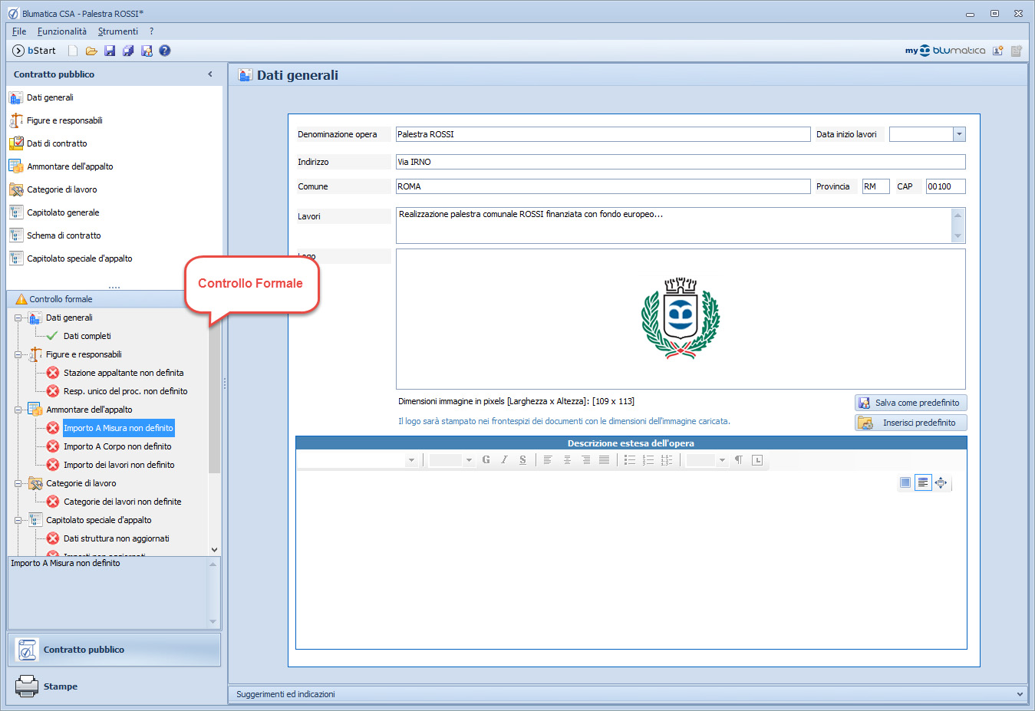Select Stampe printer icon at bottom
Viewport: 1035px width, 711px height.
[x=27, y=686]
